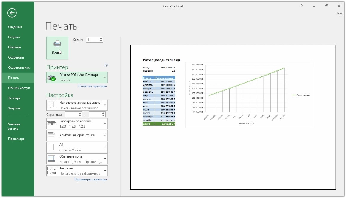
Task: Select Открыть in the sidebar
Action: [14, 47]
